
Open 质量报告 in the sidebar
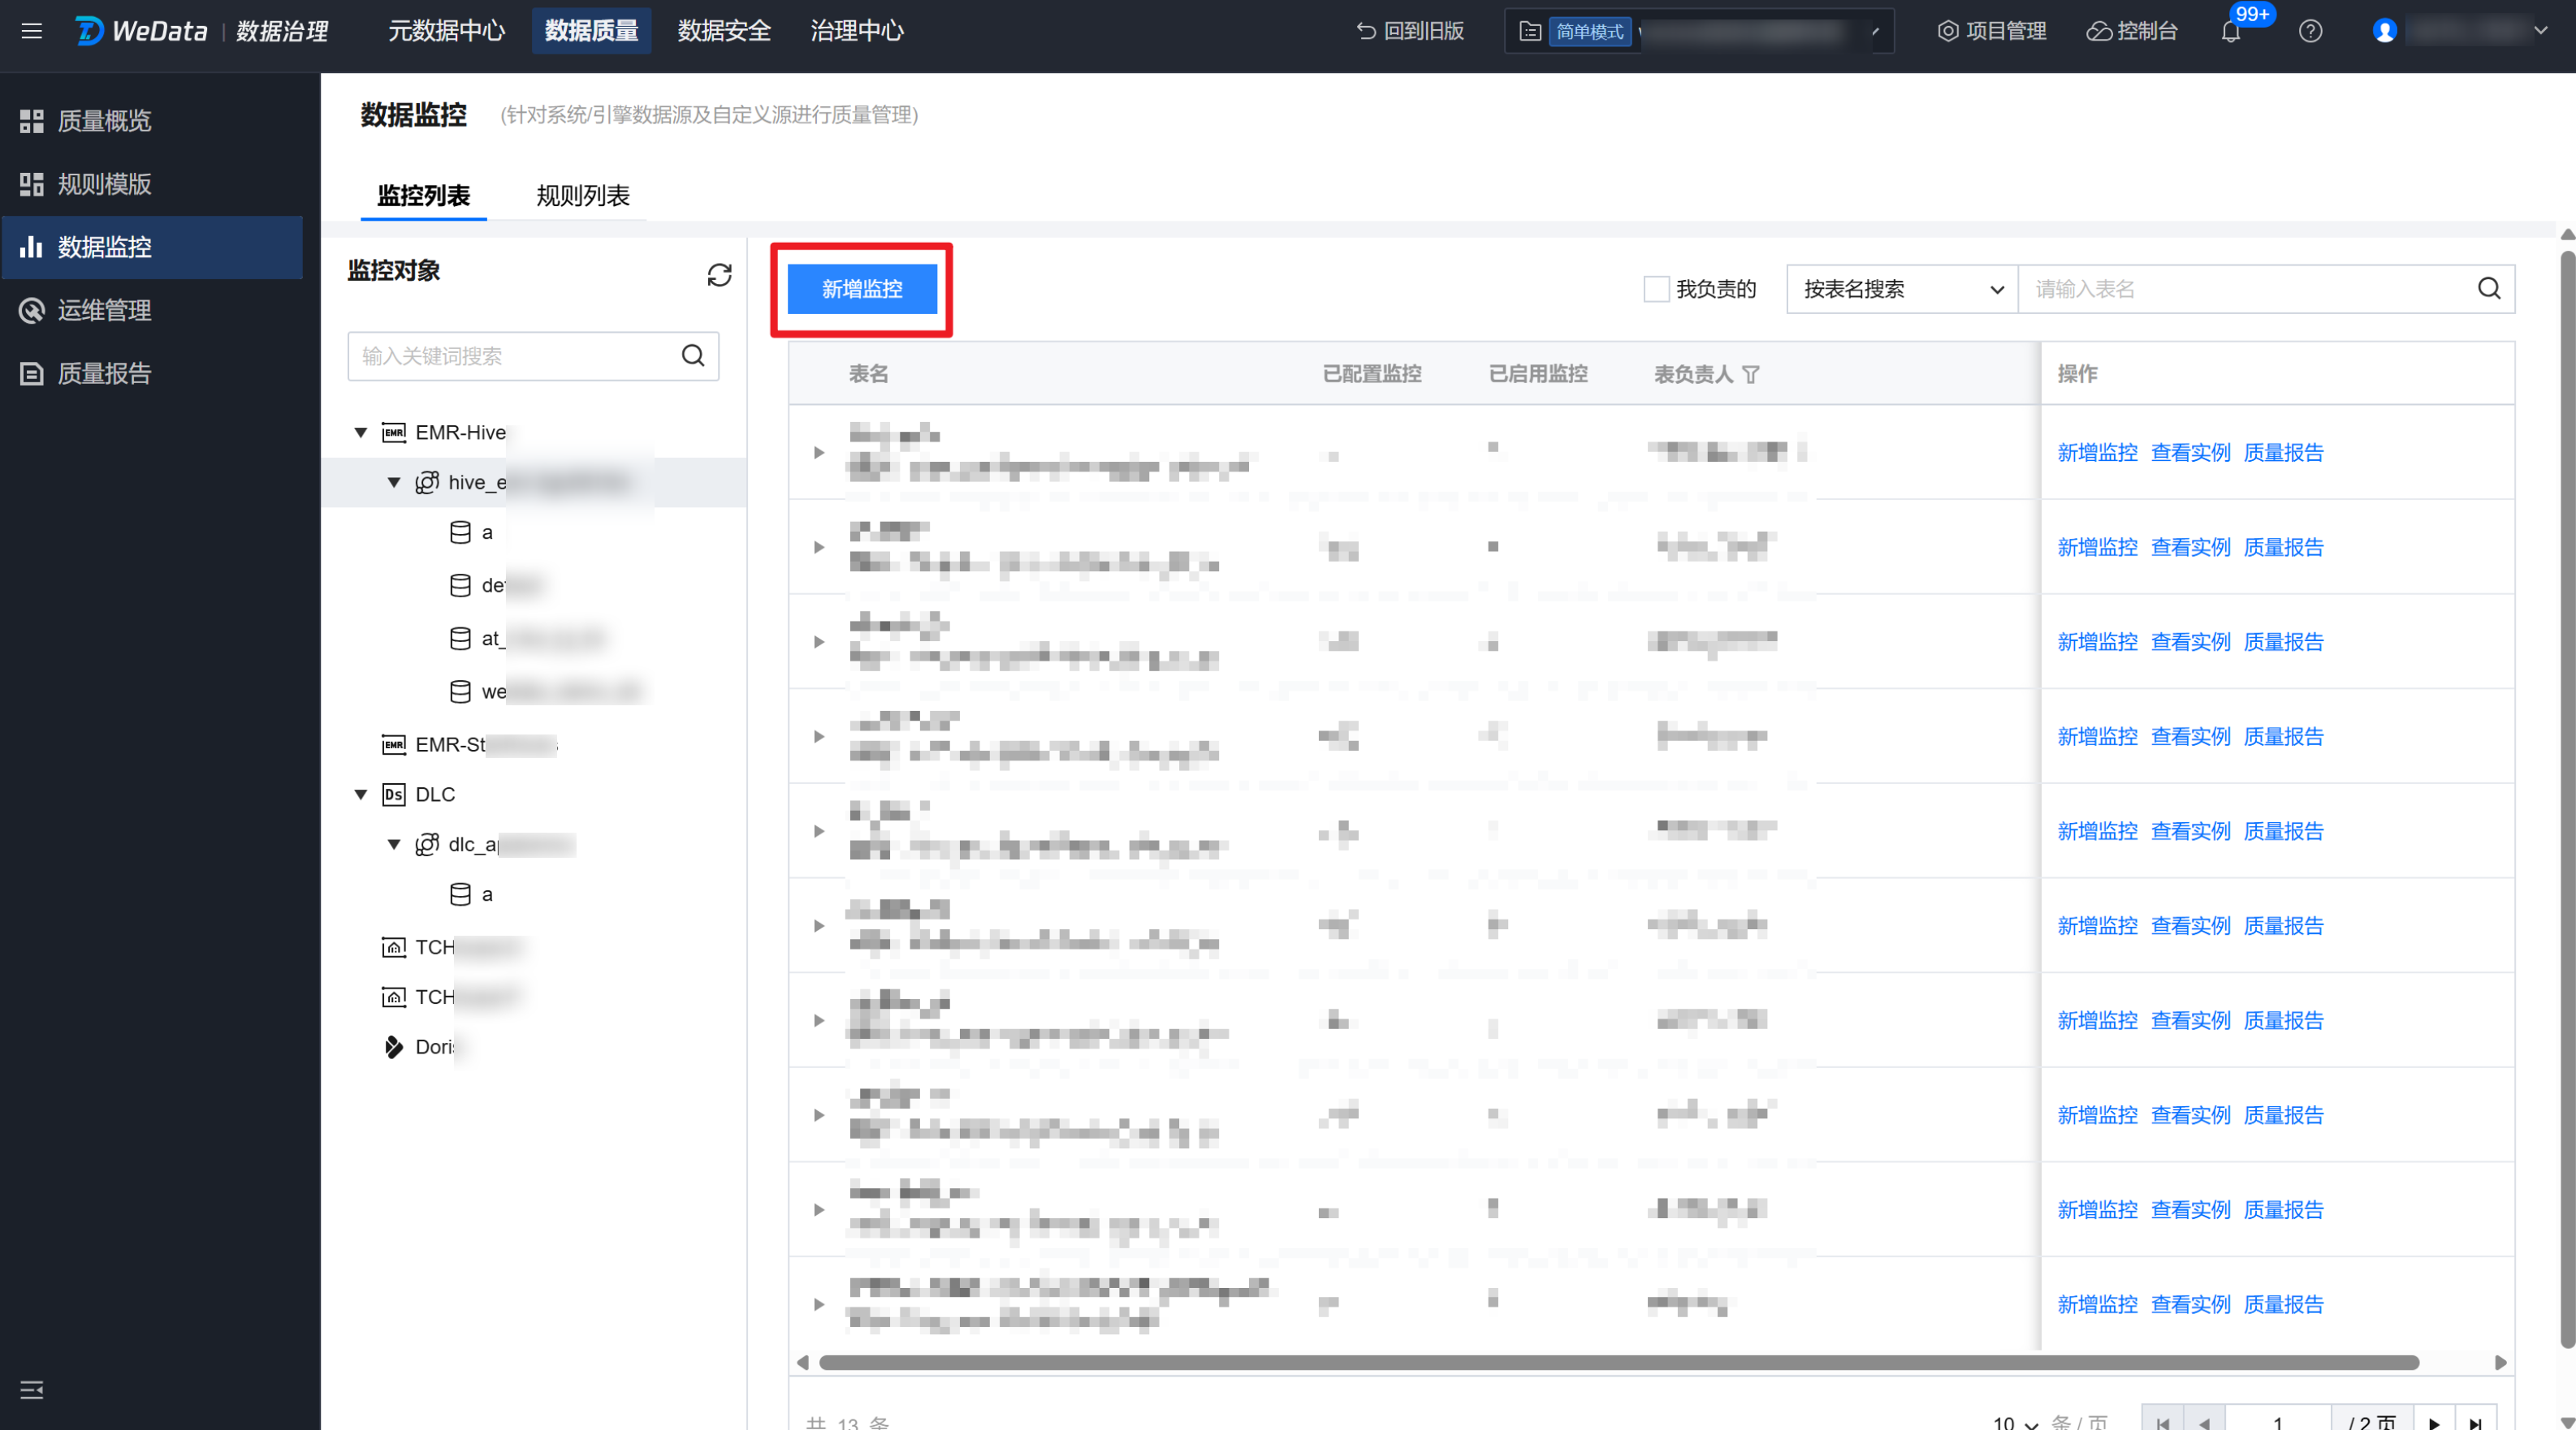[x=152, y=373]
